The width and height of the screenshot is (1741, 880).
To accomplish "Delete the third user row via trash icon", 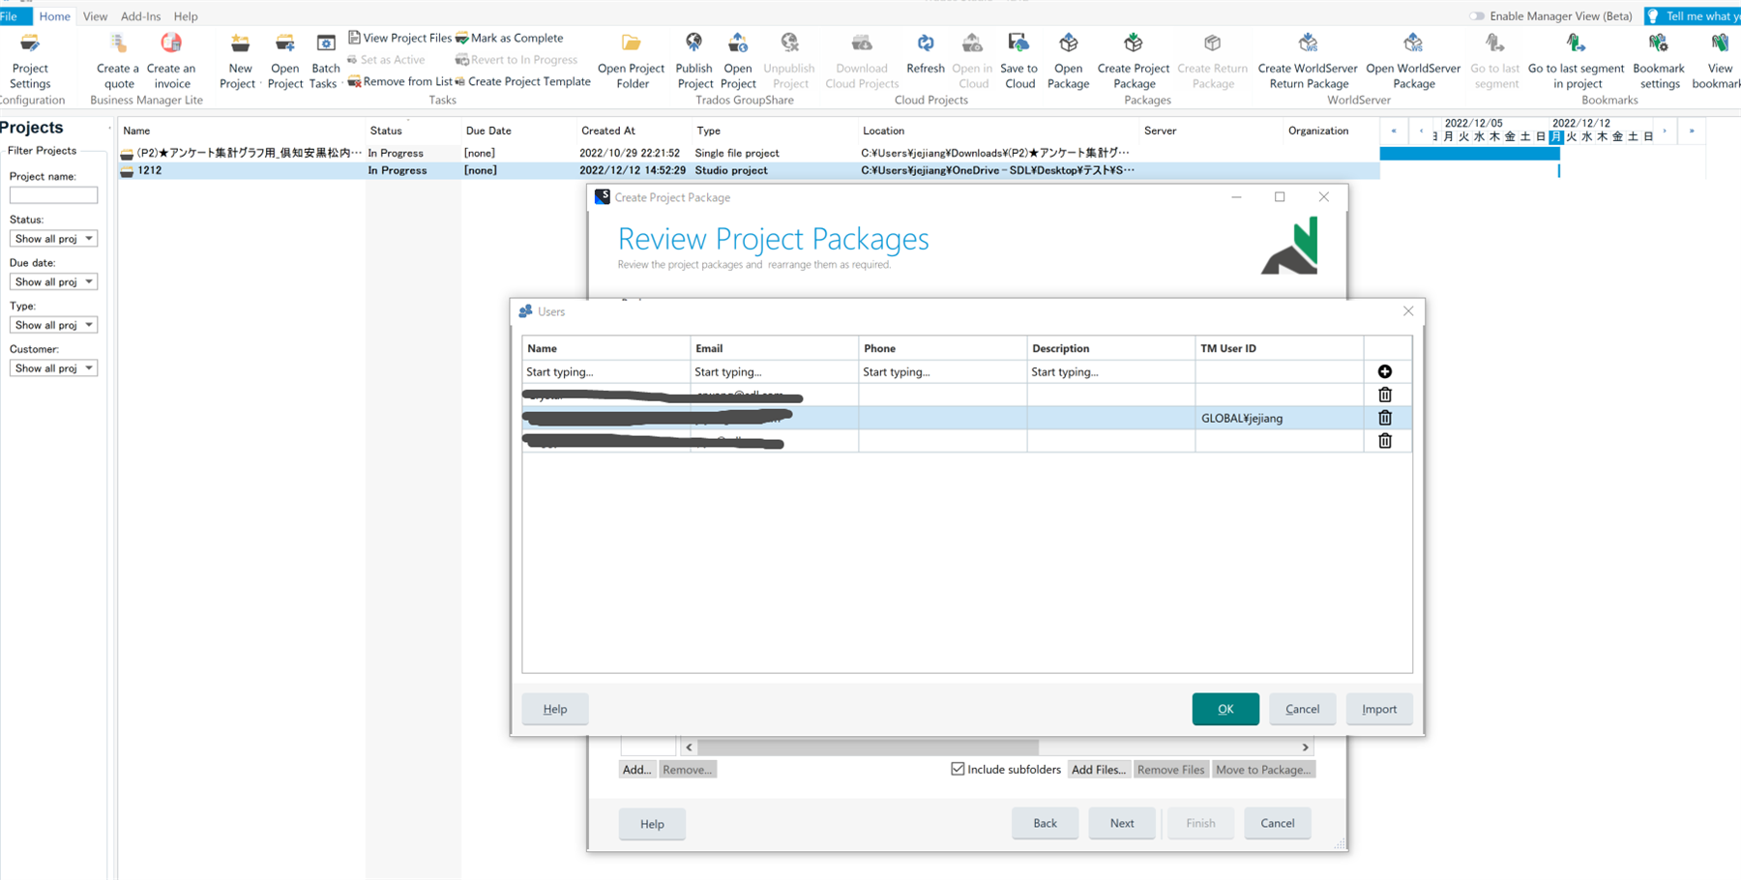I will (x=1385, y=441).
